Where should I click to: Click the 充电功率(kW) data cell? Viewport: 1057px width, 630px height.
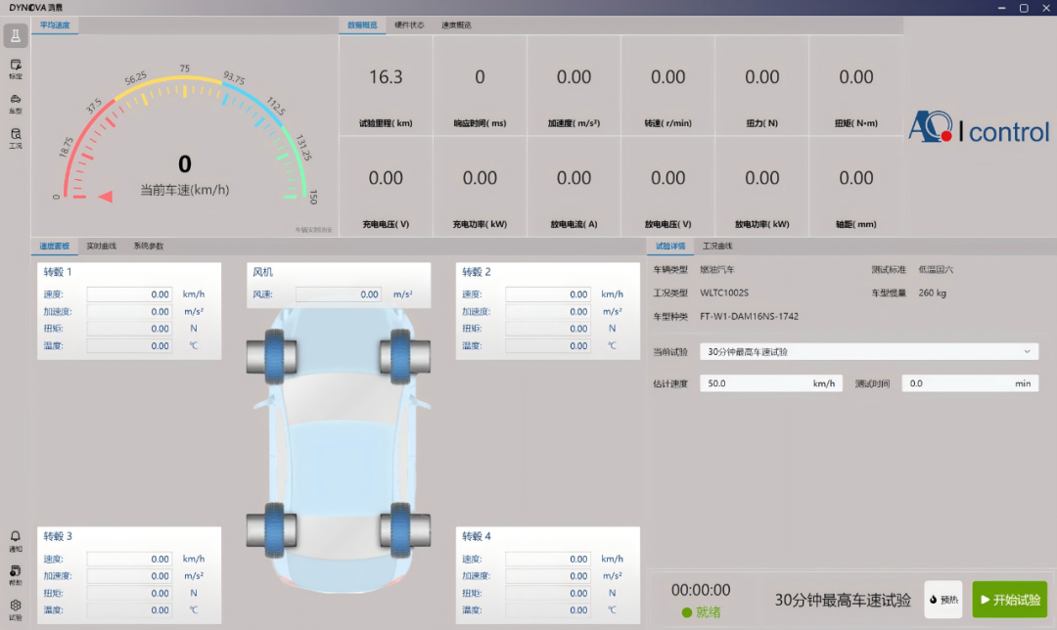(x=480, y=187)
